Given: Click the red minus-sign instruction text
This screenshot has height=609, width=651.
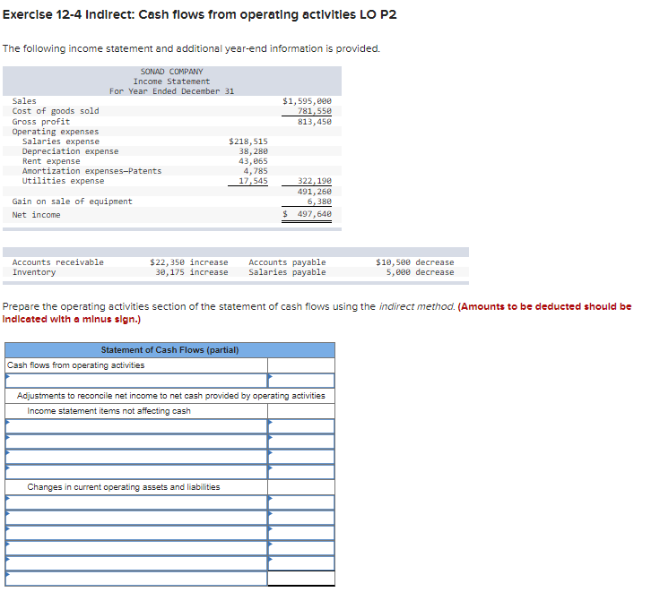Looking at the screenshot, I should tap(317, 313).
